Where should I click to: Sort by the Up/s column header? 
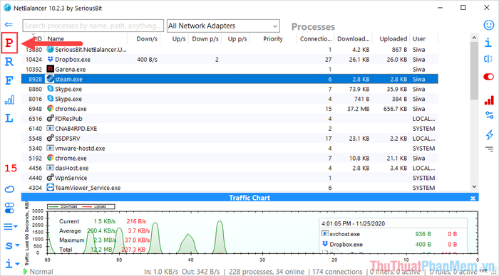click(175, 38)
